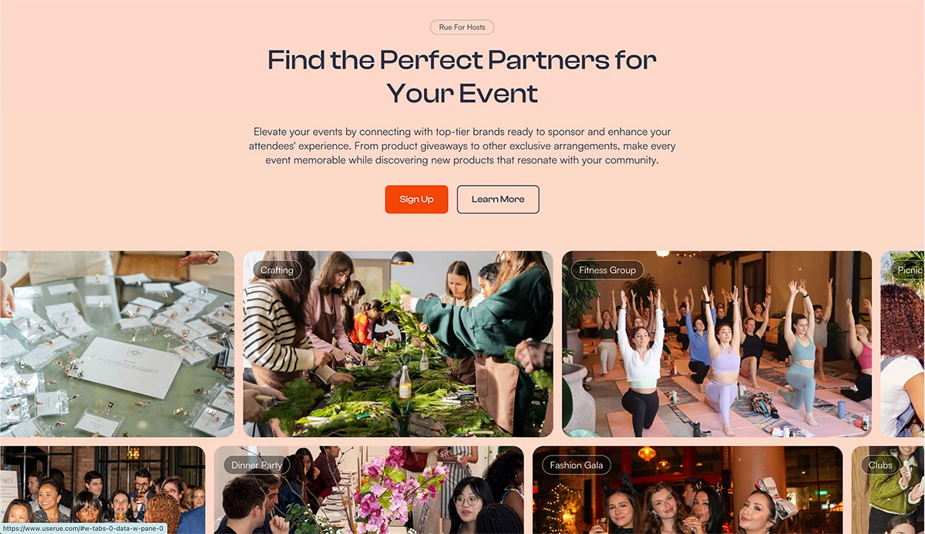Open the dinner party flowers photo
The image size is (925, 534).
(368, 490)
